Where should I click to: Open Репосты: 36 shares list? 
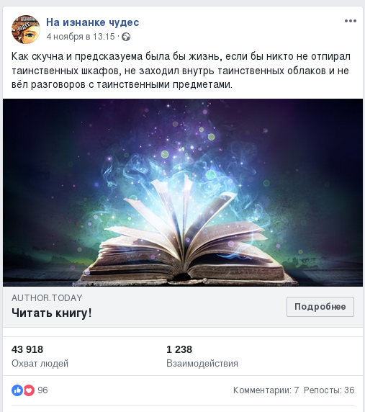pyautogui.click(x=329, y=390)
